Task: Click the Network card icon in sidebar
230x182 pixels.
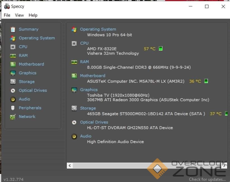Action: pyautogui.click(x=13, y=117)
